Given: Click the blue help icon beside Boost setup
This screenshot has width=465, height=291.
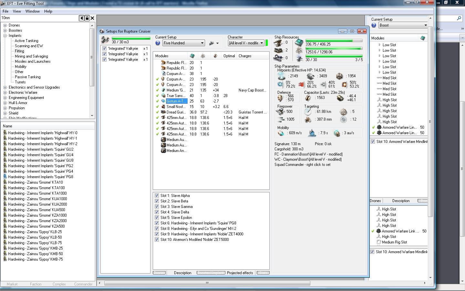Looking at the screenshot, I should click(374, 25).
